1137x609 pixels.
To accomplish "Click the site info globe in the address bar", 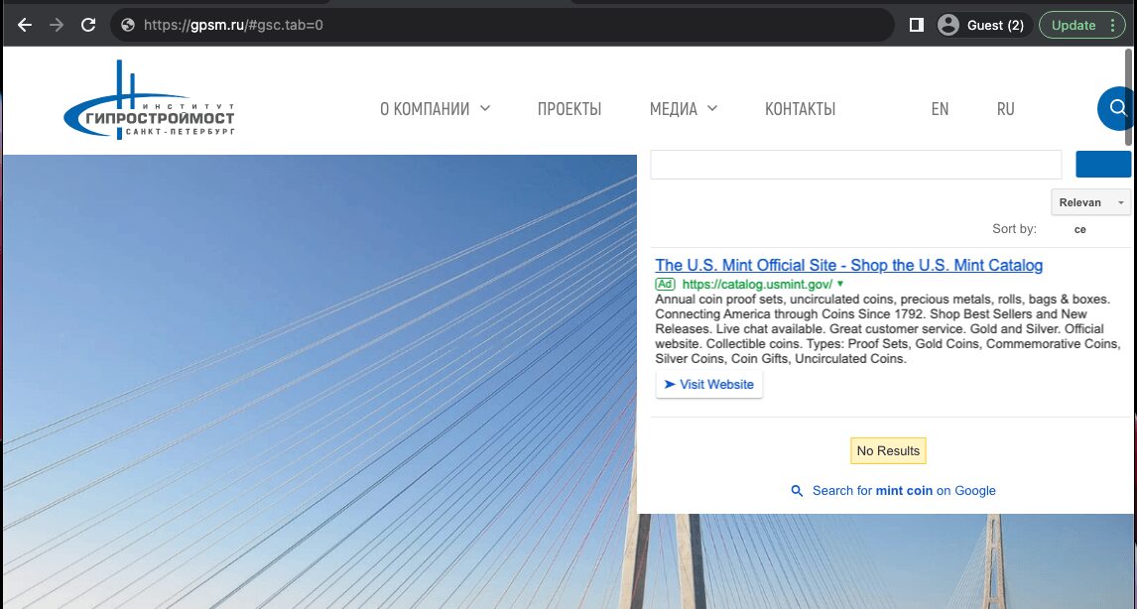I will 127,25.
